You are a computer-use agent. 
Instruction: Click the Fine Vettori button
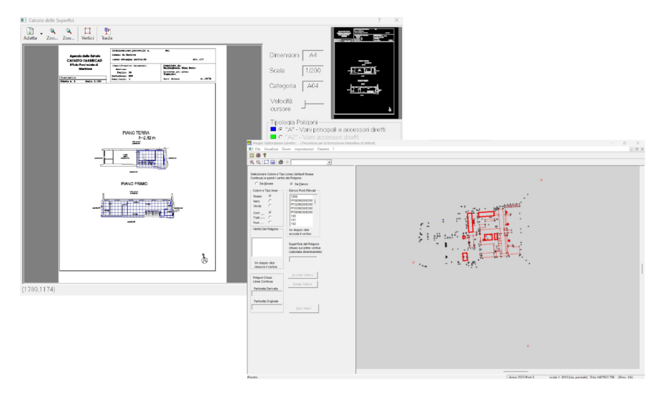pyautogui.click(x=304, y=309)
